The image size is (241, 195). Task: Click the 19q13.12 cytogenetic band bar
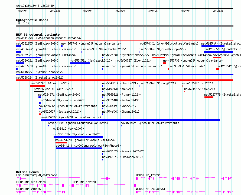tap(125, 26)
